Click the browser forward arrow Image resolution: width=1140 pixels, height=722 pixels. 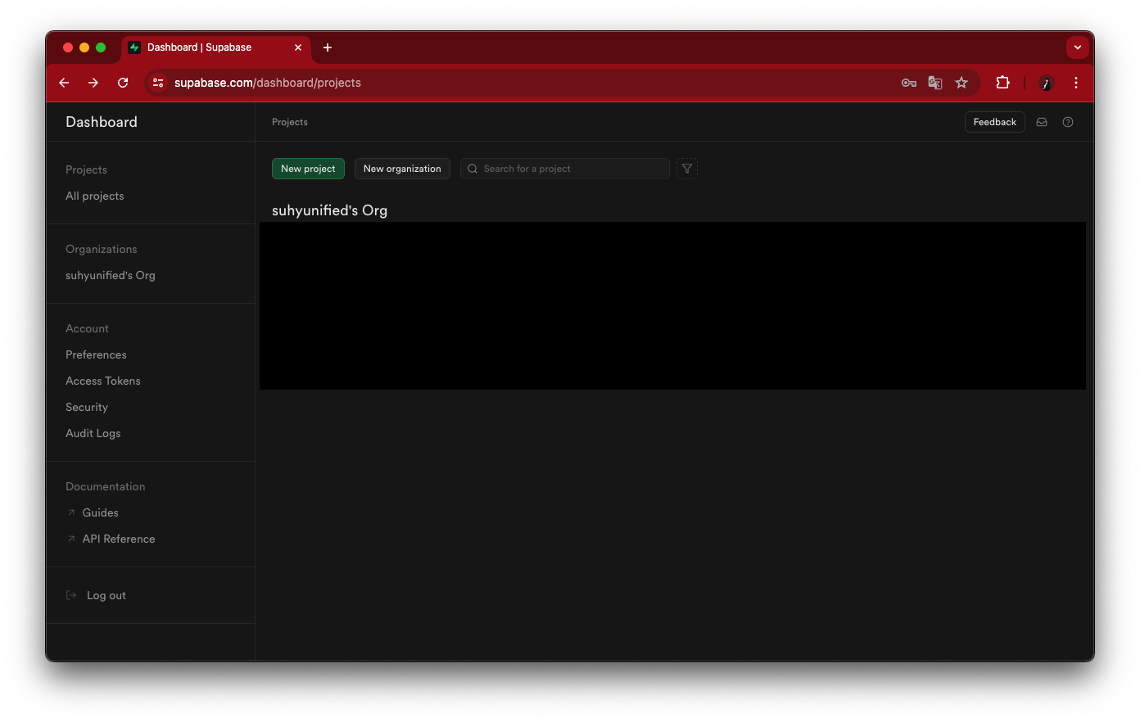(x=93, y=83)
